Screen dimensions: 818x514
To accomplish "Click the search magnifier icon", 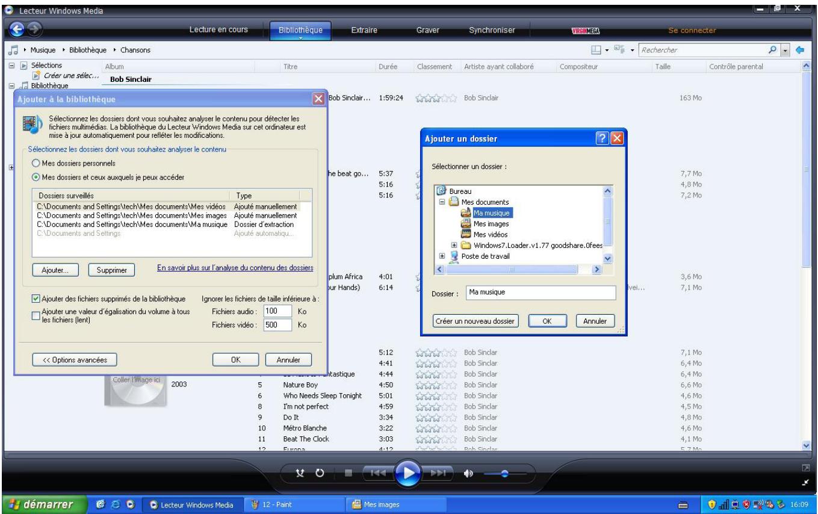I will click(x=773, y=49).
